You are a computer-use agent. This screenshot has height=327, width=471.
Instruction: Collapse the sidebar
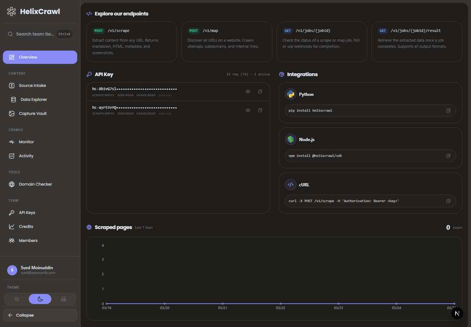coord(40,315)
